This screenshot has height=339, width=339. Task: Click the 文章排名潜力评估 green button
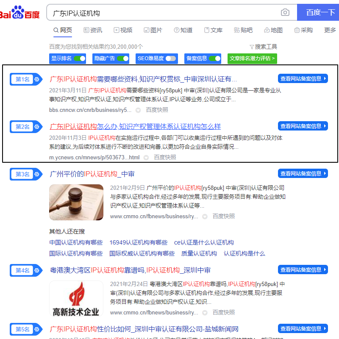pyautogui.click(x=252, y=58)
